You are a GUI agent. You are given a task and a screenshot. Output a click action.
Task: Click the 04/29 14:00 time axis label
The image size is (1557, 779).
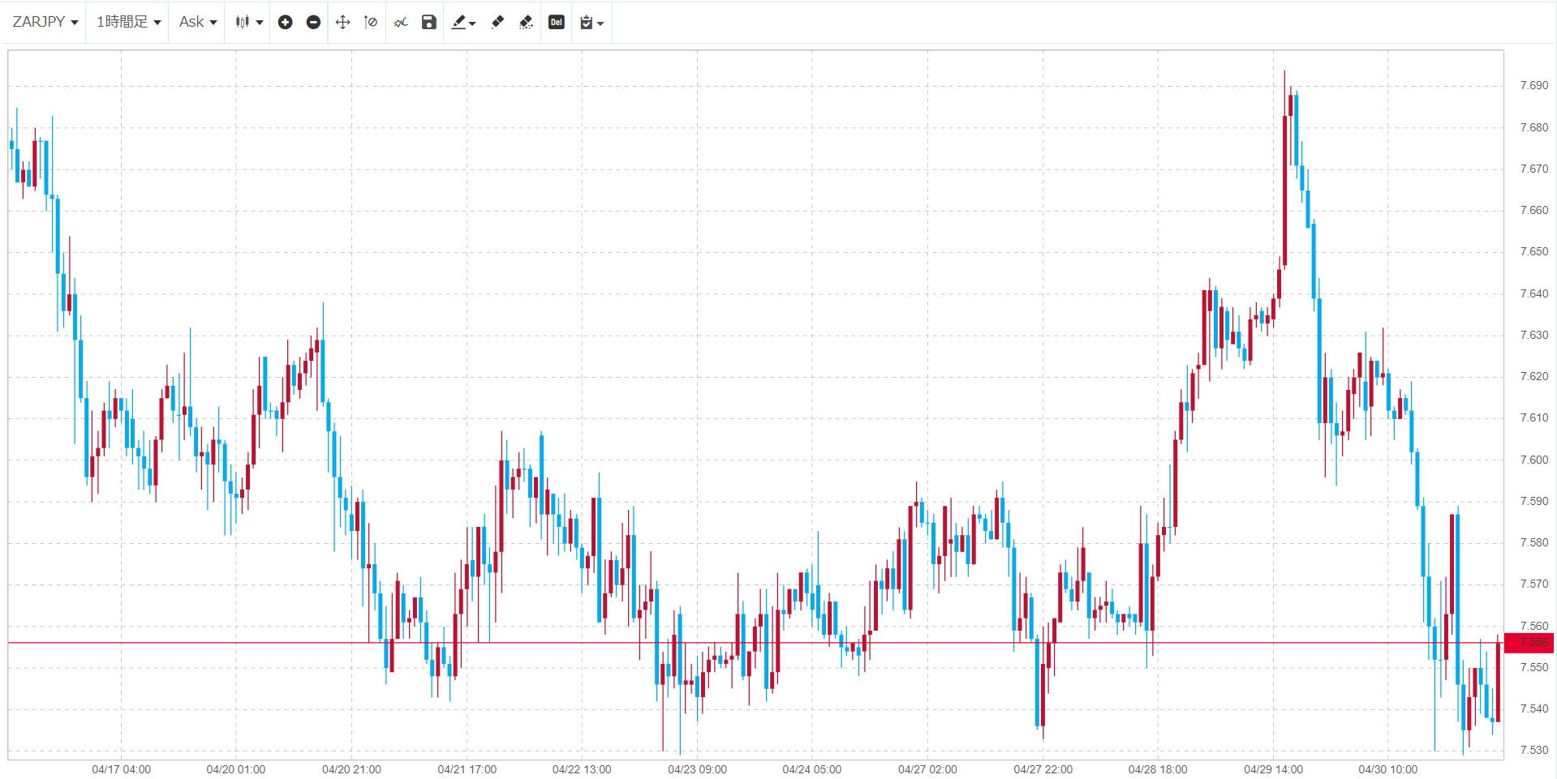coord(1273,769)
